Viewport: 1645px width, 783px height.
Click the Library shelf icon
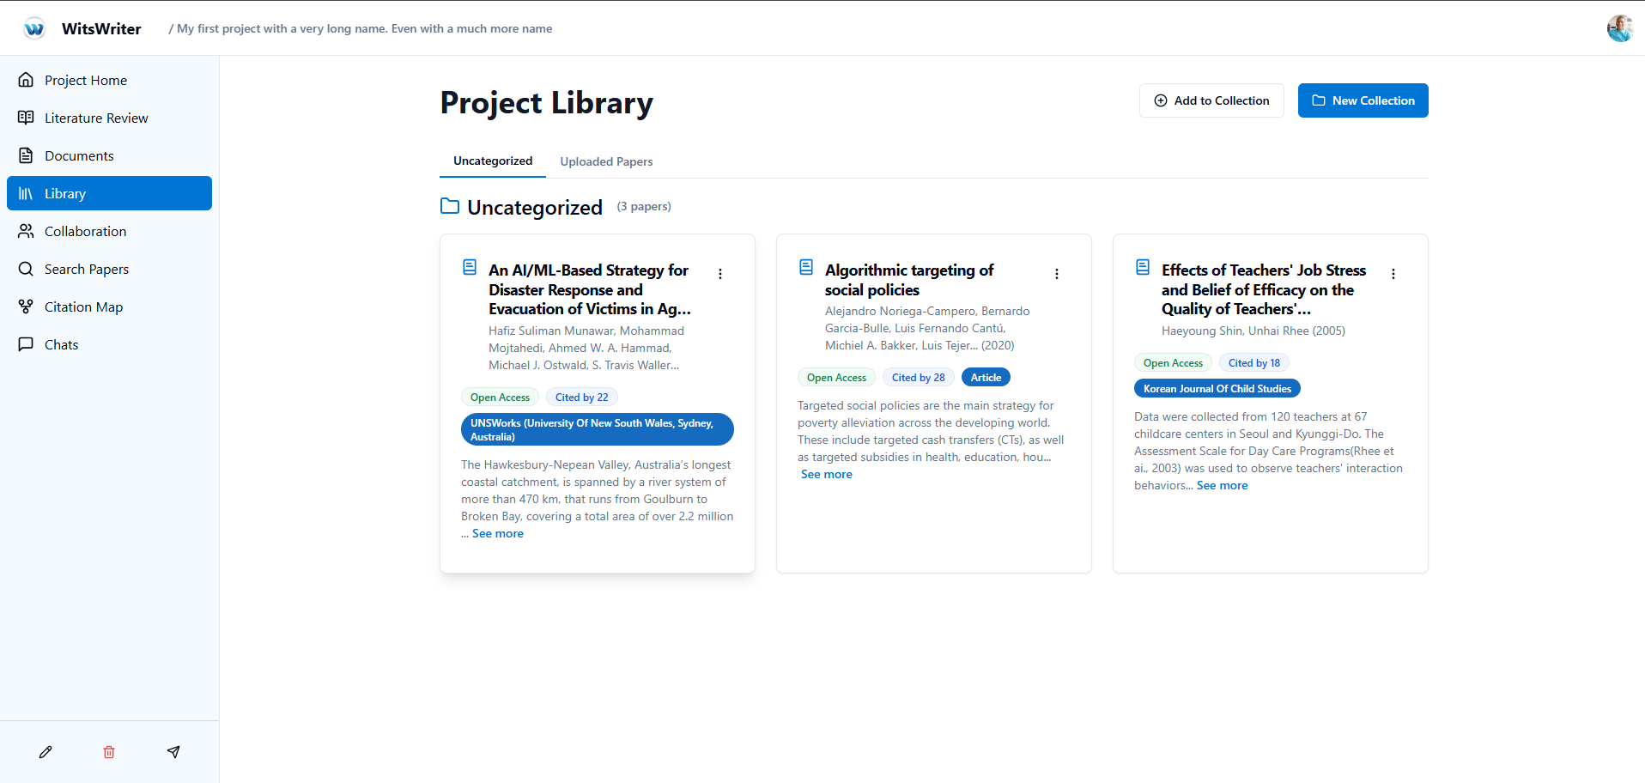tap(27, 193)
